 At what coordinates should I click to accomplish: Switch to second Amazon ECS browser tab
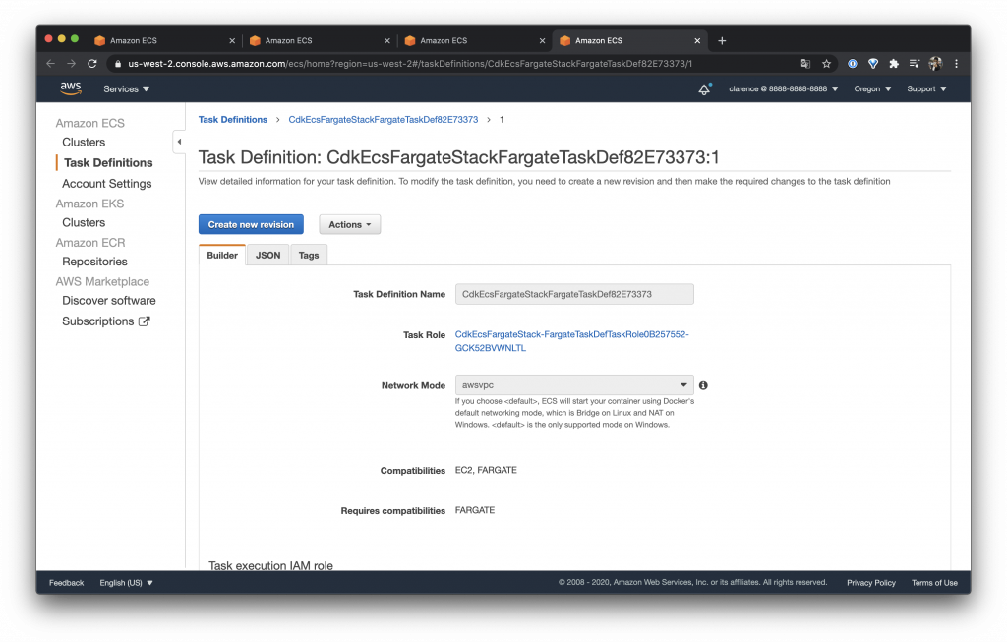320,40
